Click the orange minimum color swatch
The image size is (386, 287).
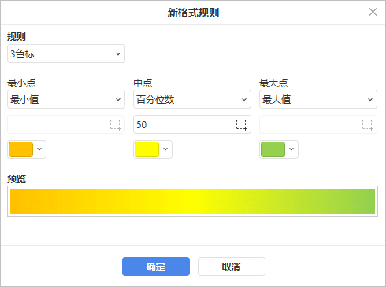(20, 149)
